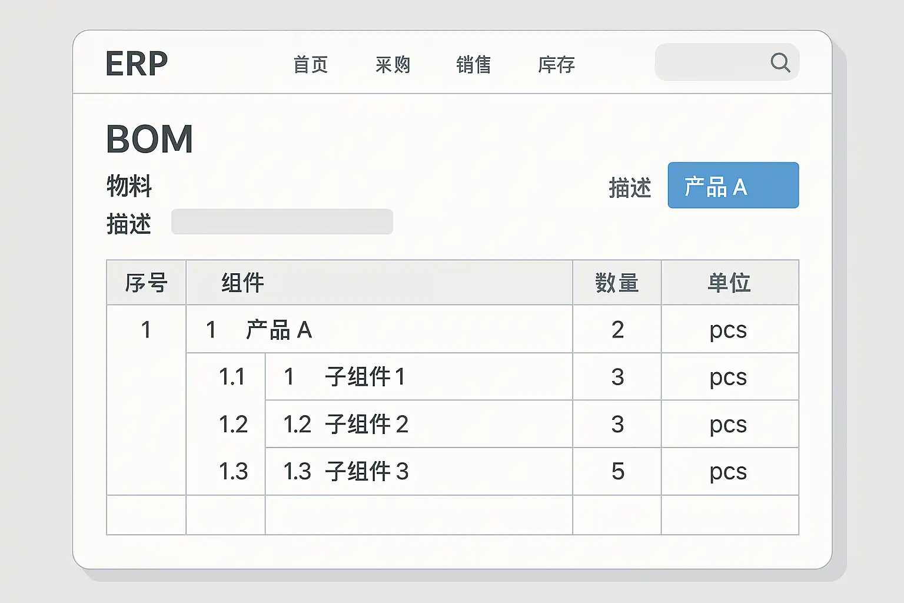Screen dimensions: 904x603
Task: Select the 产品 A tree row
Action: coord(279,330)
